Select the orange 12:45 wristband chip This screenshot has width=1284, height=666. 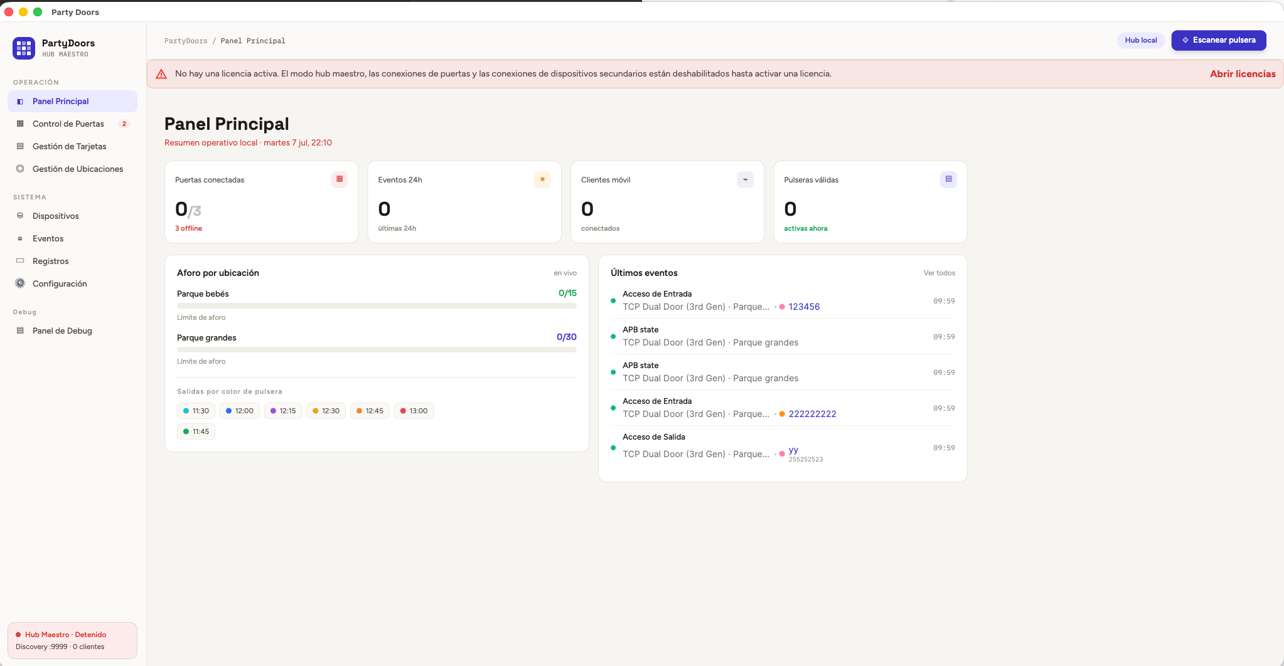pos(370,411)
